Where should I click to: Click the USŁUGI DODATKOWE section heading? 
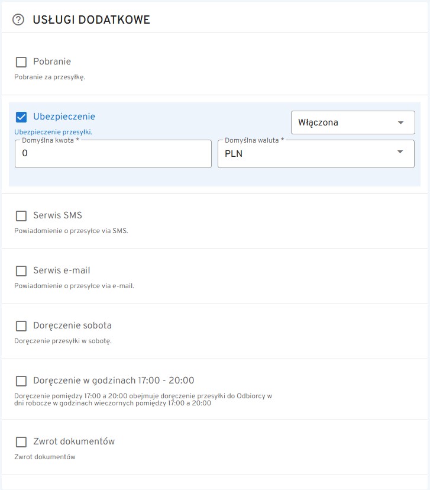92,20
